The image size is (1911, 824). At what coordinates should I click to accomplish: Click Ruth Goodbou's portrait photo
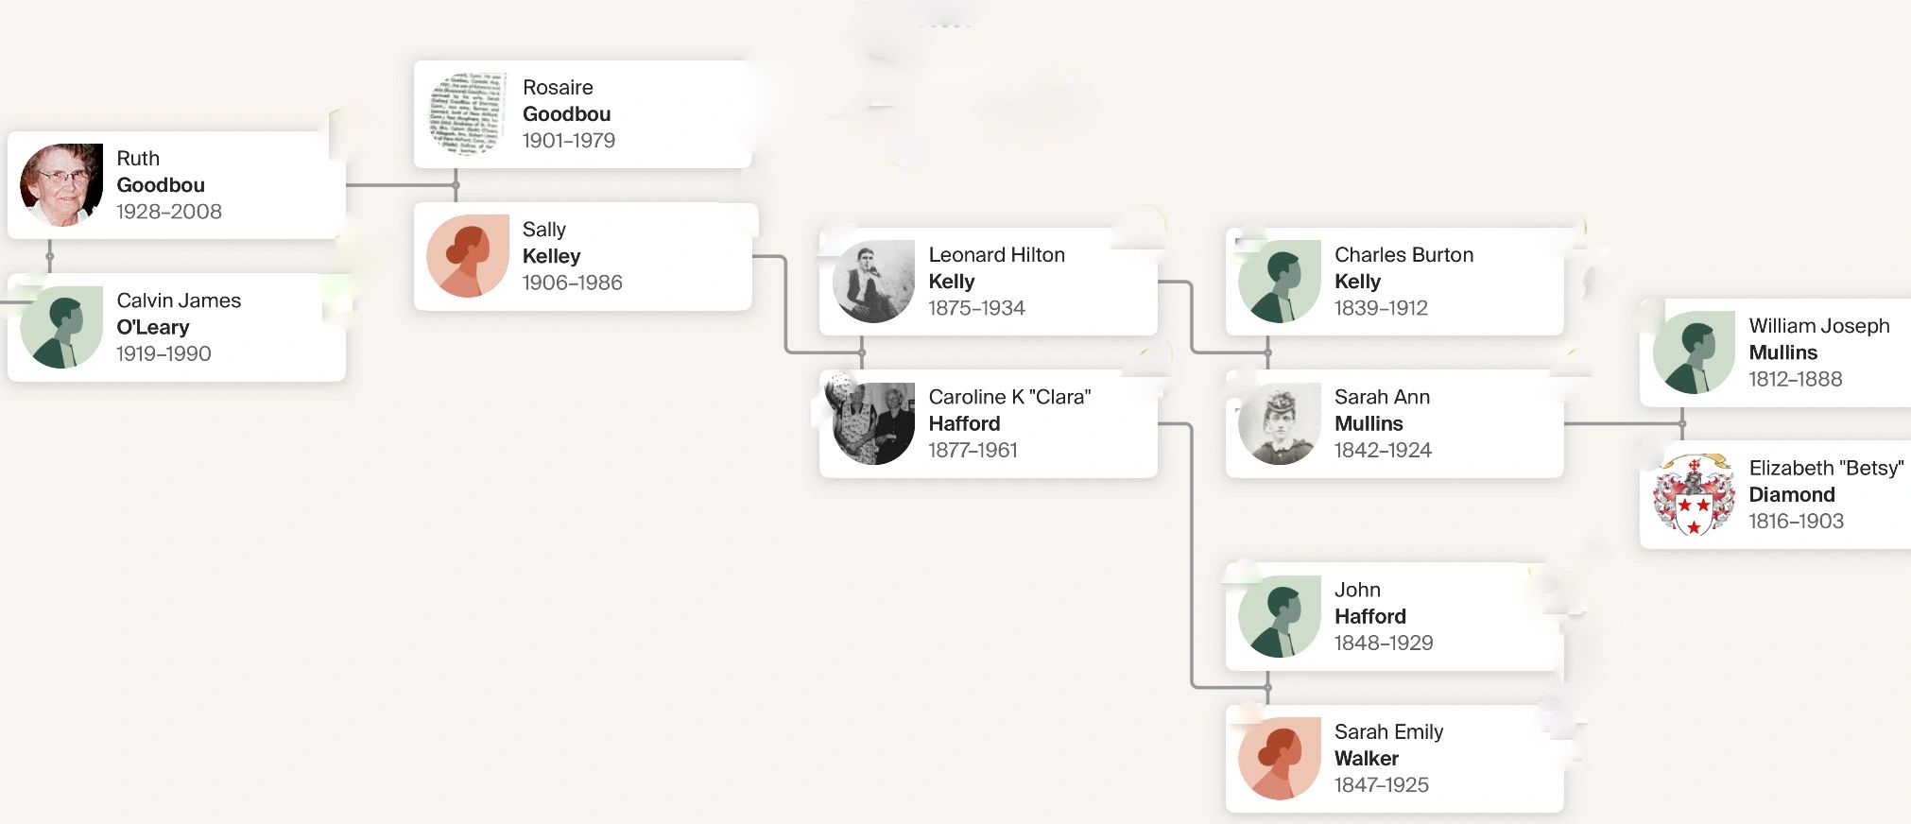[61, 185]
